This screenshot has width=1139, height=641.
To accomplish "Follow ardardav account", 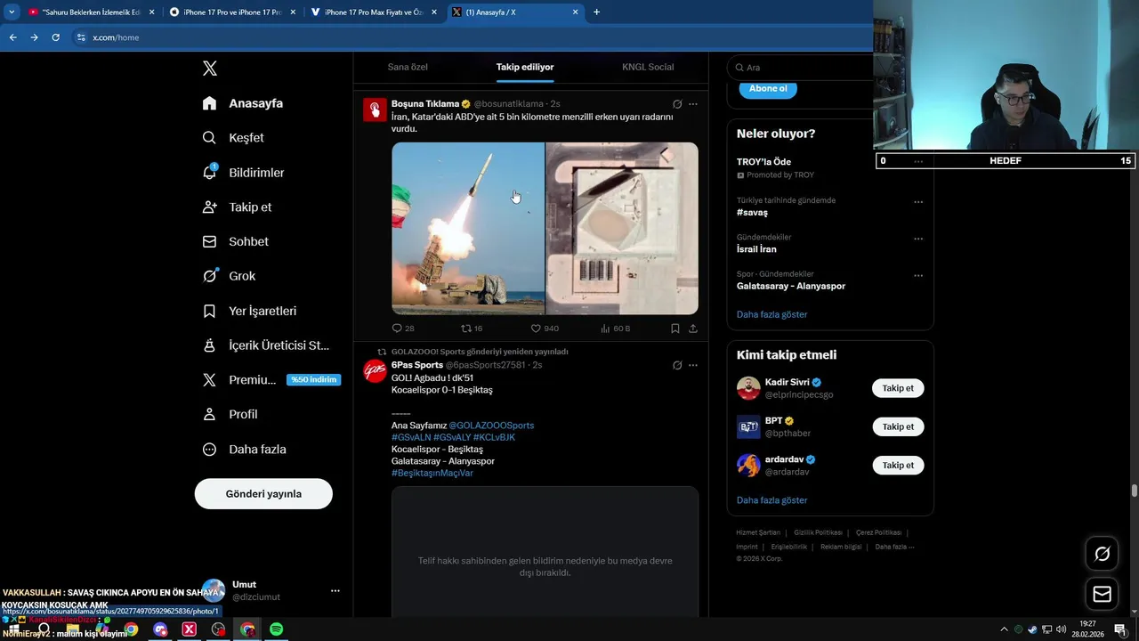I will pos(898,465).
